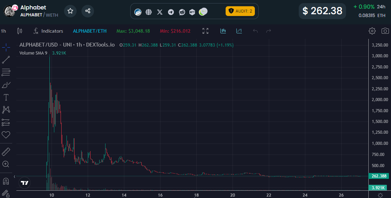The width and height of the screenshot is (391, 198).
Task: Click the Volume SMA 9 indicator legend
Action: [x=33, y=53]
